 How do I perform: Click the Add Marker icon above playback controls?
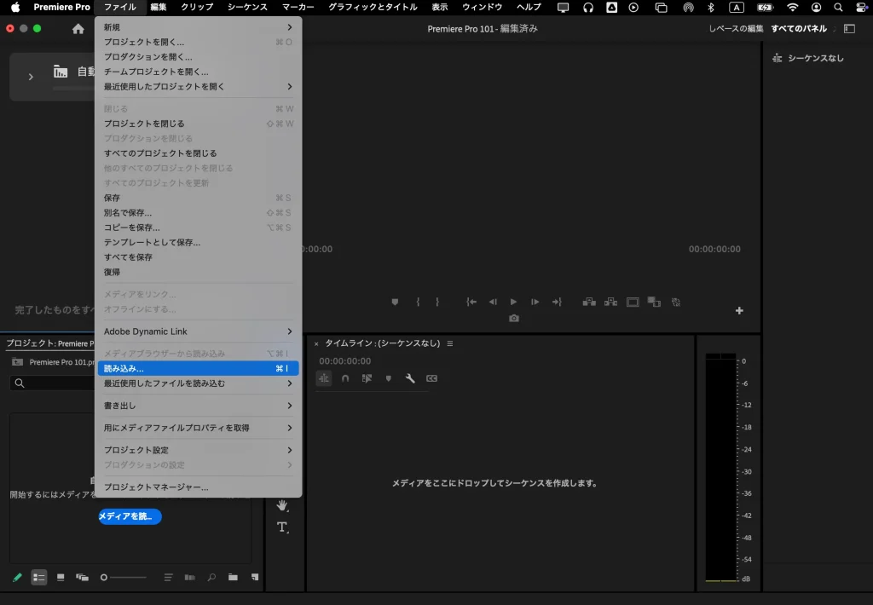[x=395, y=301]
